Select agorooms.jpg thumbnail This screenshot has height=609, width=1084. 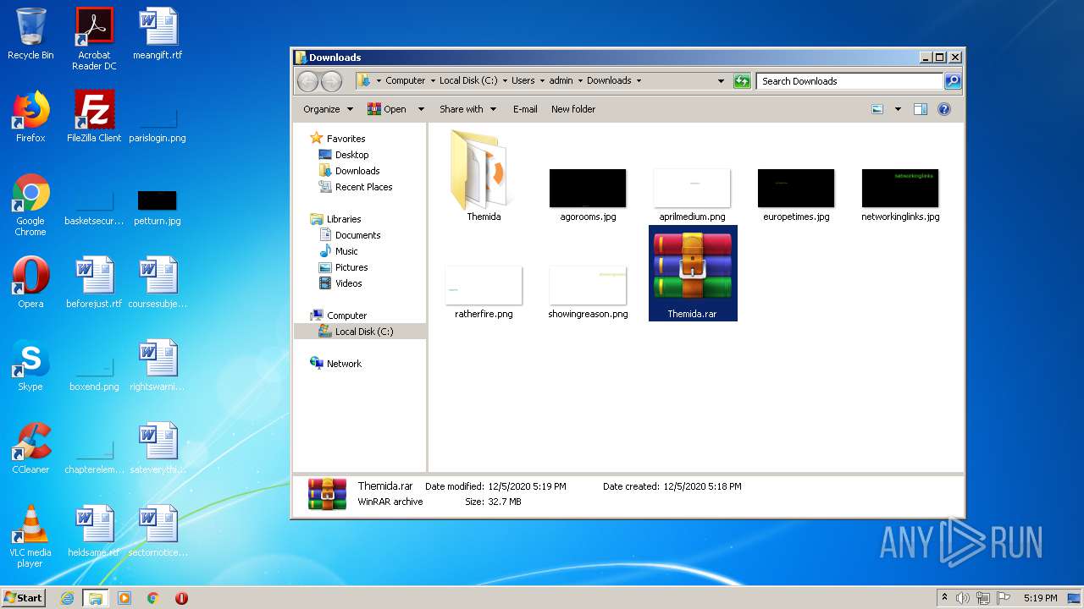[588, 195]
